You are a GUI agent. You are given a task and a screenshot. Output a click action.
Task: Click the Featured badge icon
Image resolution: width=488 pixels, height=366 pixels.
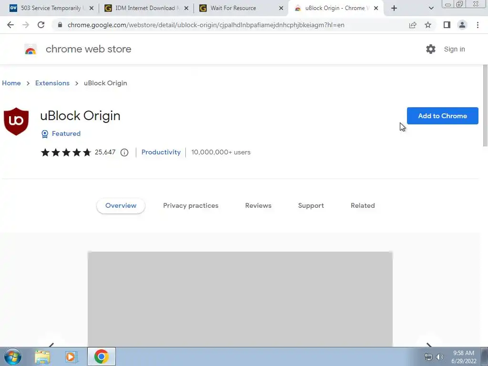45,134
